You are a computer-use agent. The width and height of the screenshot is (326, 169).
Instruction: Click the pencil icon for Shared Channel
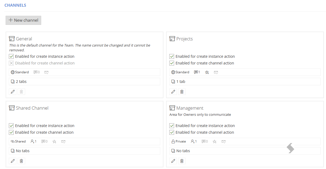(x=13, y=161)
